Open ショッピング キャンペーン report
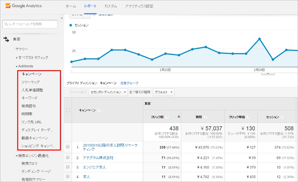 38,146
